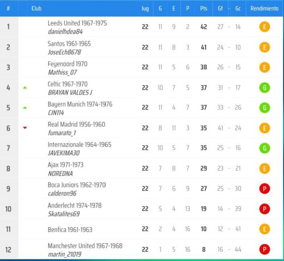Screen dimensions: 284x261
Task: Click green up arrow beside Celtic 1967-1970
Action: point(25,88)
